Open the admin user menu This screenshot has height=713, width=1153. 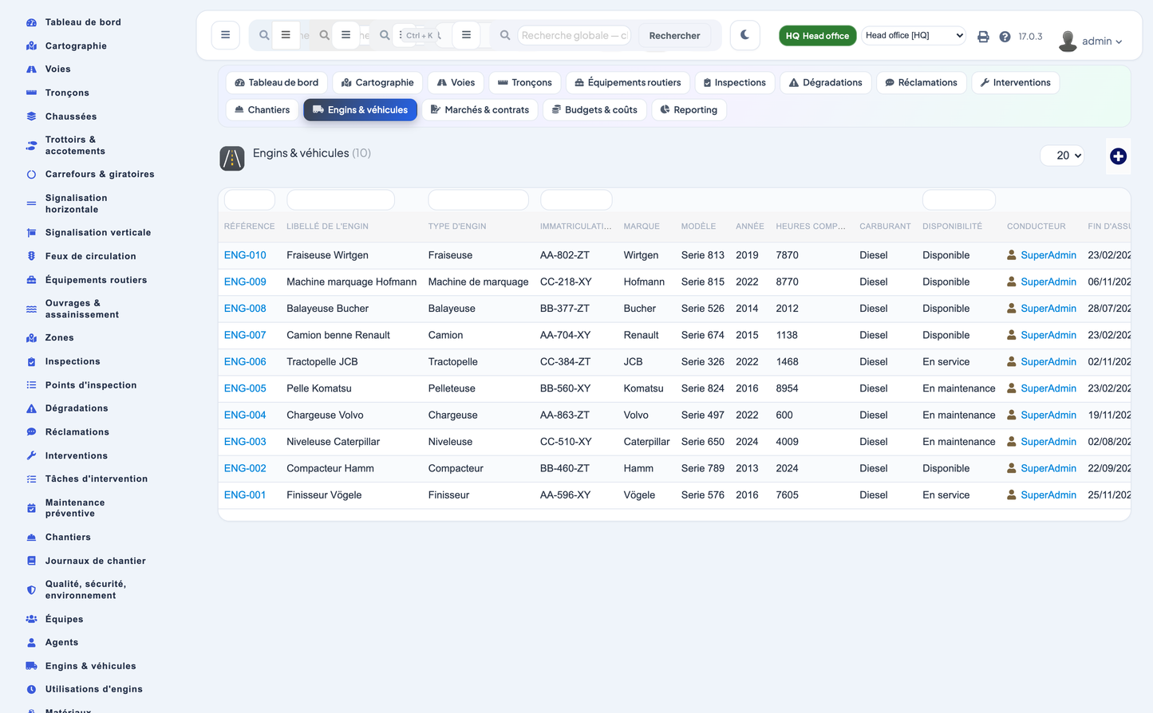pyautogui.click(x=1091, y=41)
